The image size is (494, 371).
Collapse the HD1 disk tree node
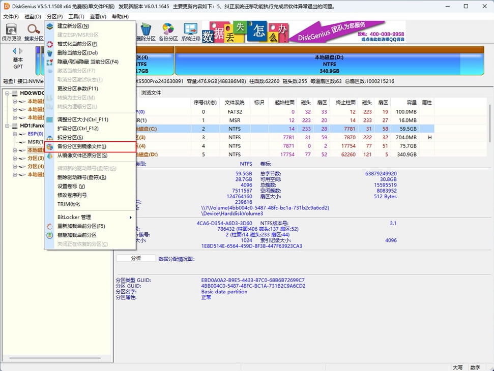point(8,126)
